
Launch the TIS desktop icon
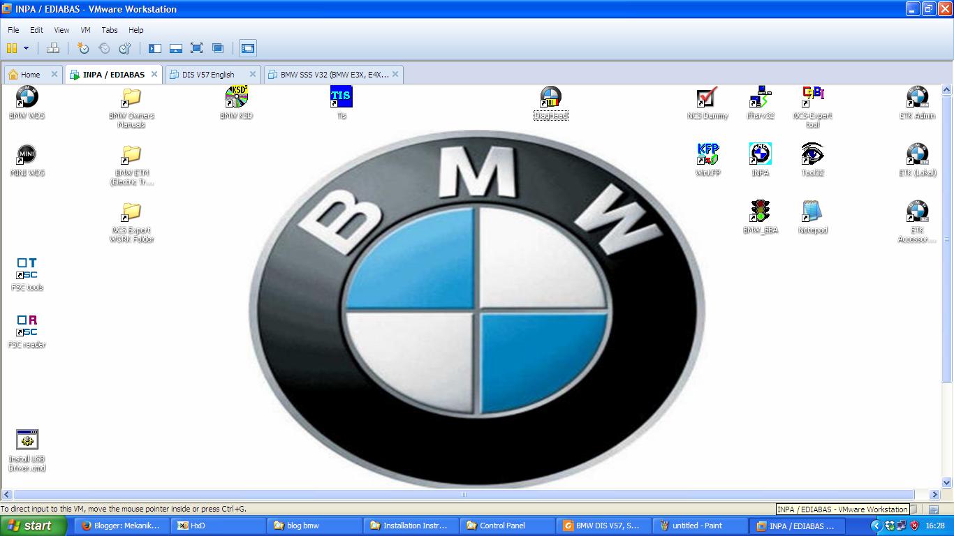pos(341,103)
